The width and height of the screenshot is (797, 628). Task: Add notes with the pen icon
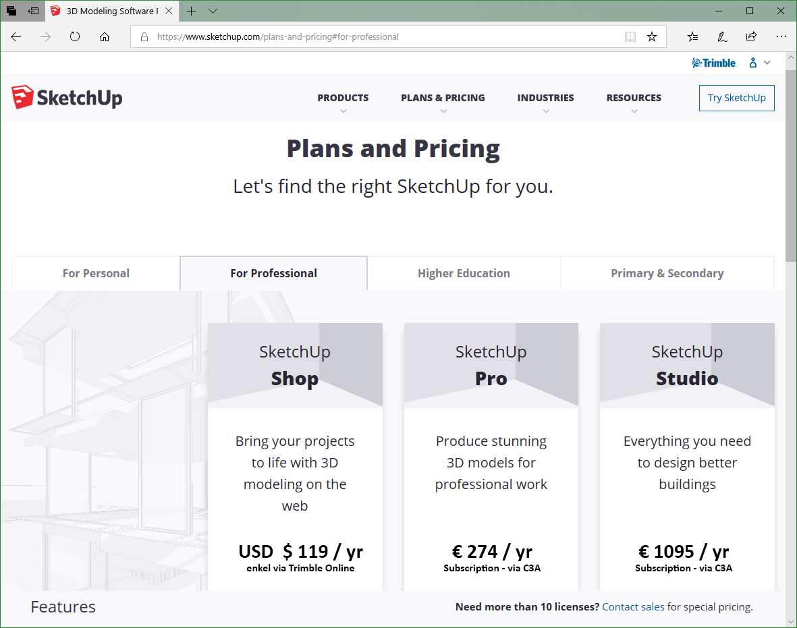tap(722, 36)
